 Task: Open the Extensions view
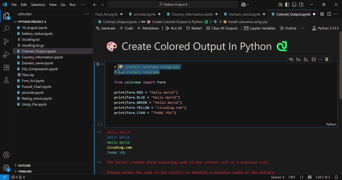(x=6, y=67)
